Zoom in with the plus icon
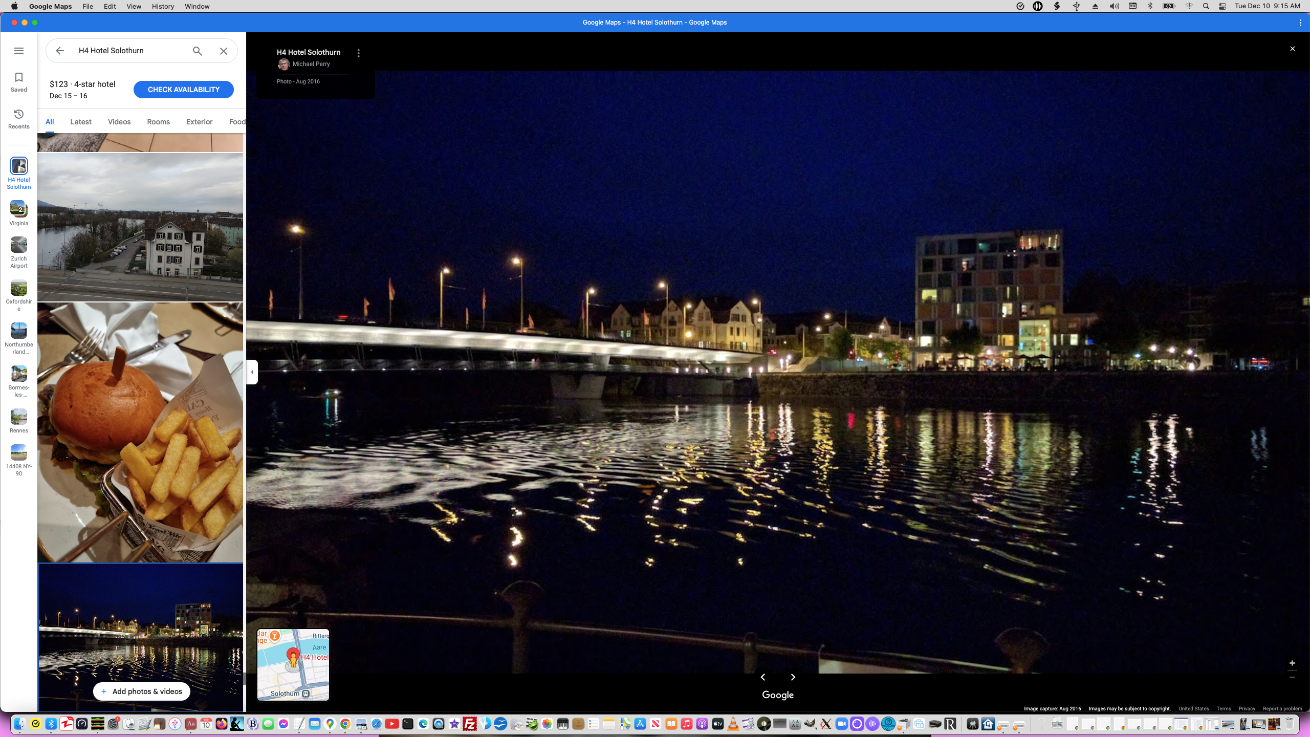1310x737 pixels. pyautogui.click(x=1292, y=663)
